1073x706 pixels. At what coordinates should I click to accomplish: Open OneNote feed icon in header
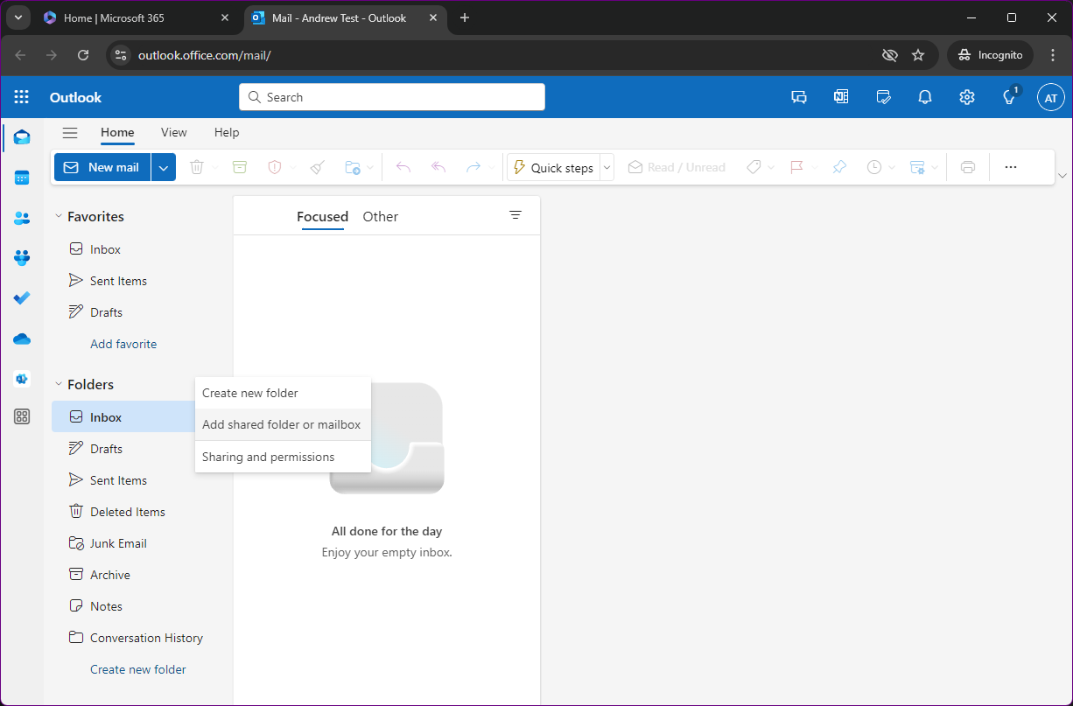click(841, 97)
